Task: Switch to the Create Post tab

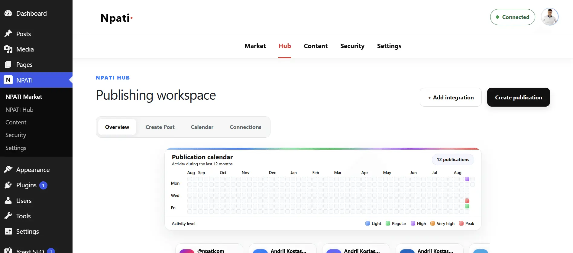Action: (x=160, y=127)
